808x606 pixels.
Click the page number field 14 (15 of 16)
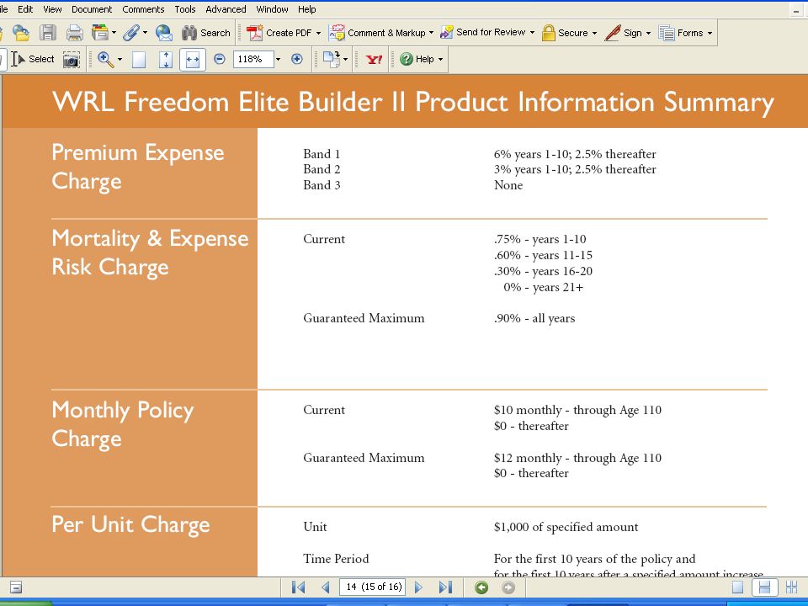tap(373, 587)
